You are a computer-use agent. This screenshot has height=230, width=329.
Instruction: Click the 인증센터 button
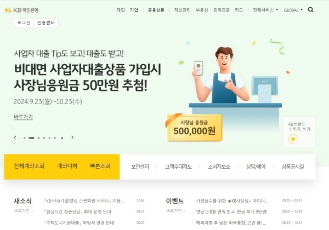coord(46,22)
